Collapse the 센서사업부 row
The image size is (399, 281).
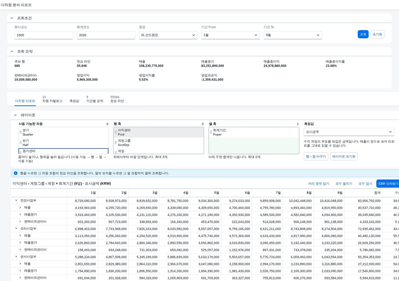click(16, 256)
